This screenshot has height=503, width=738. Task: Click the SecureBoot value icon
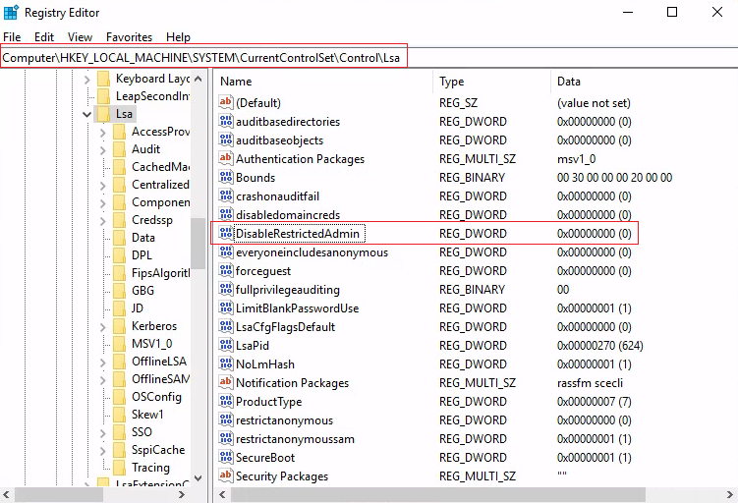[x=226, y=458]
